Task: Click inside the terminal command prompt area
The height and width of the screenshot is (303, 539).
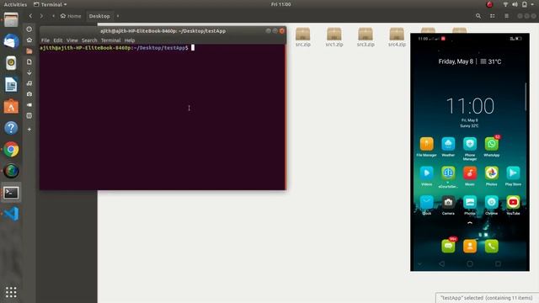Action: click(163, 117)
